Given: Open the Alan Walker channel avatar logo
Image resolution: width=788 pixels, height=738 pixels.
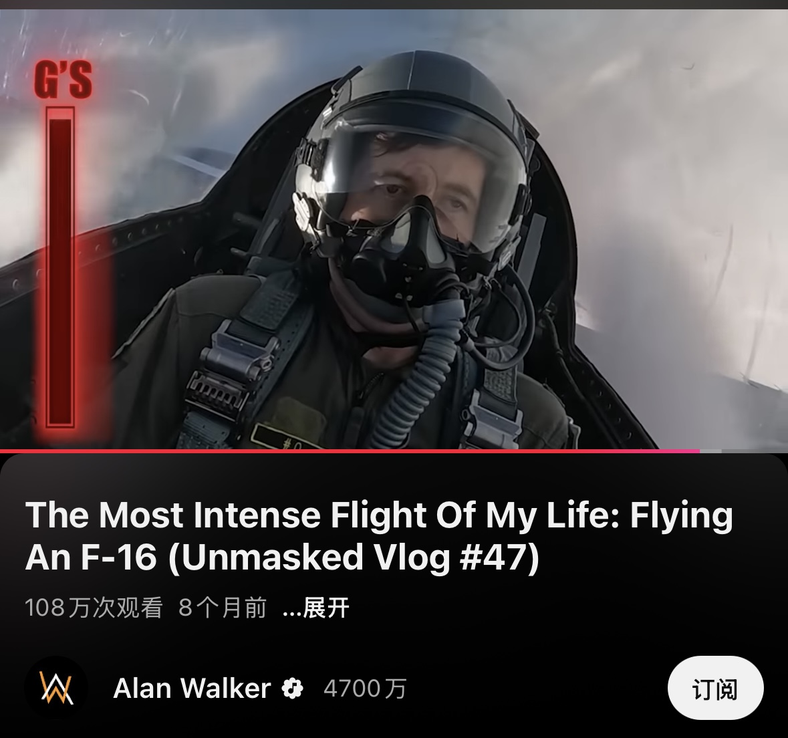Looking at the screenshot, I should [56, 689].
